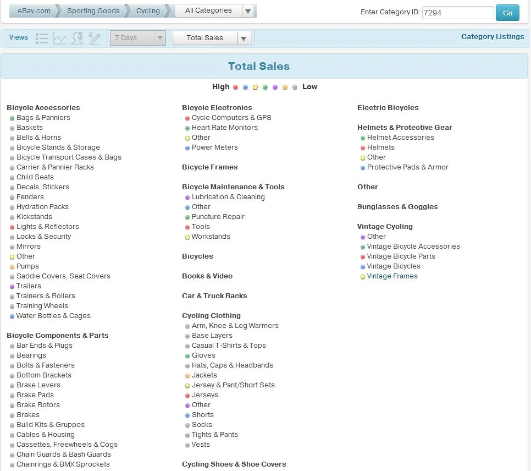Open the 7 Days period dropdown
Screen dimensions: 531x471
click(138, 38)
